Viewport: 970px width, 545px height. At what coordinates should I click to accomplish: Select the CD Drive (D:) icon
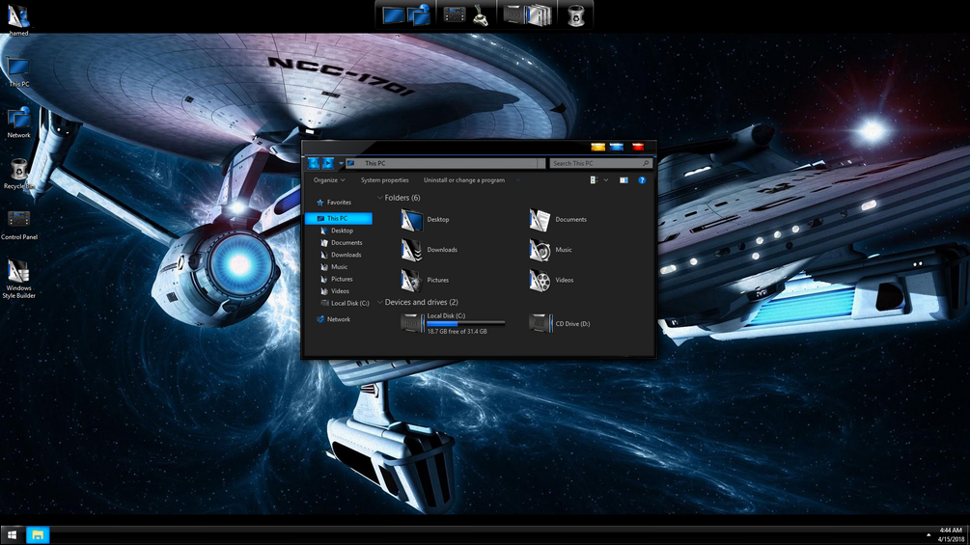[540, 323]
